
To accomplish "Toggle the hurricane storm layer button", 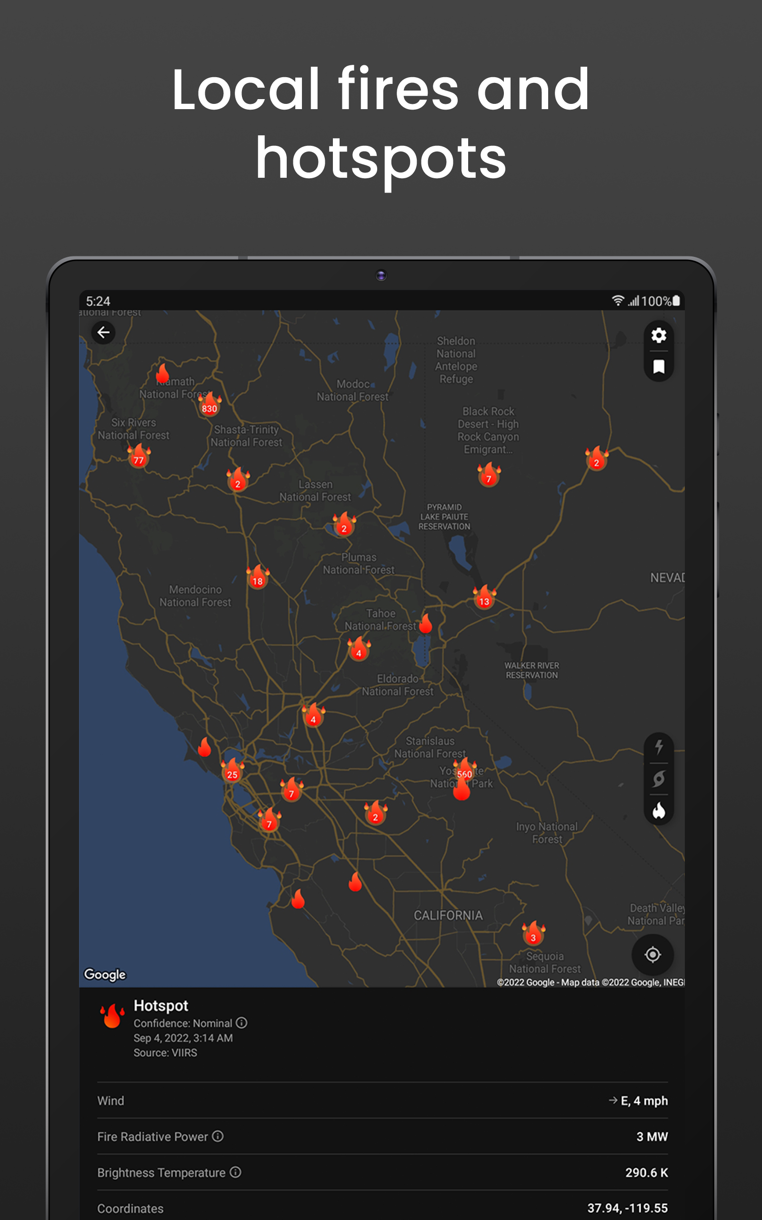I will point(658,779).
